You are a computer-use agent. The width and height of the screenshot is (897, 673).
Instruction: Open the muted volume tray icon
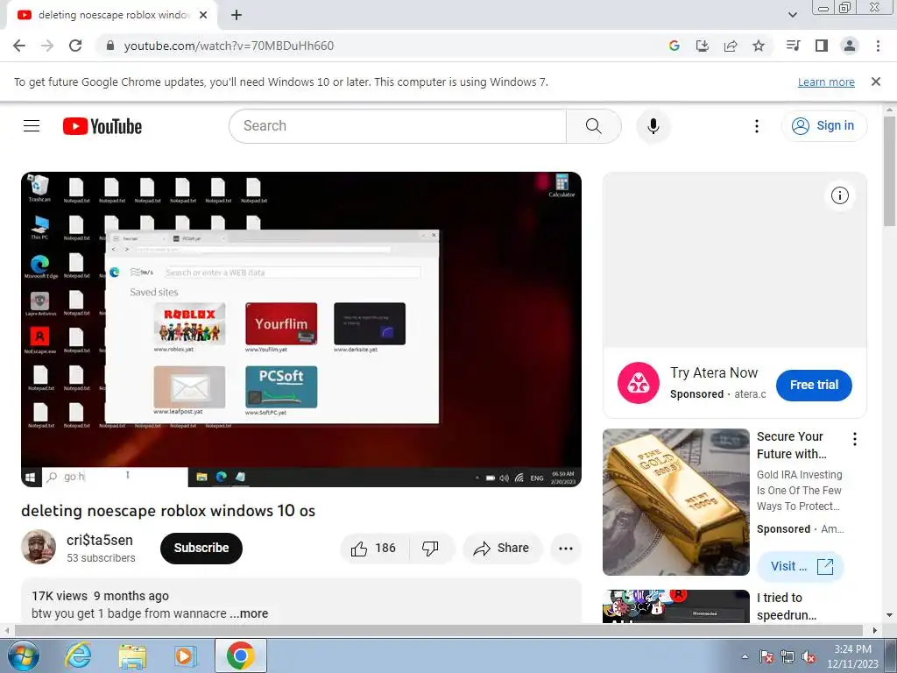[809, 656]
